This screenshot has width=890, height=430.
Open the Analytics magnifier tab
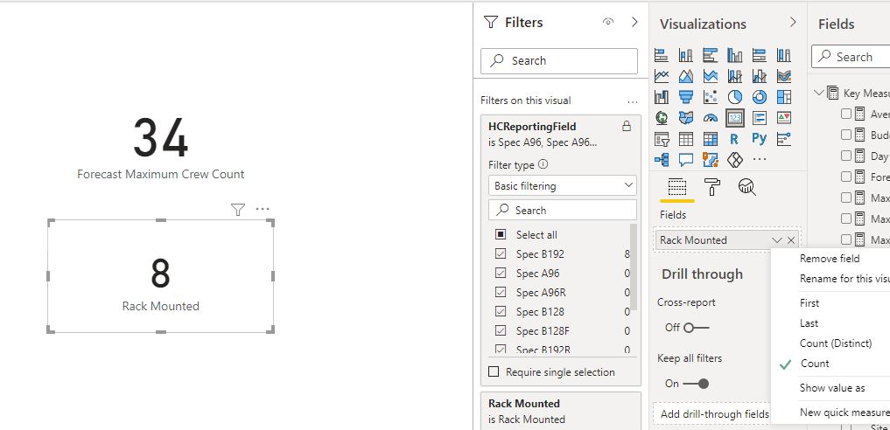point(747,187)
